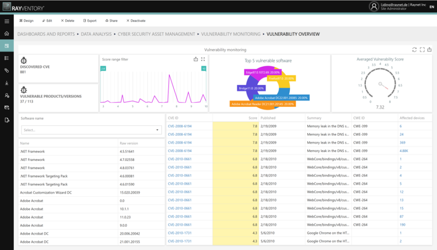Navigate to Cyber Security Asset Management breadcrumb
437x250 pixels.
[156, 34]
